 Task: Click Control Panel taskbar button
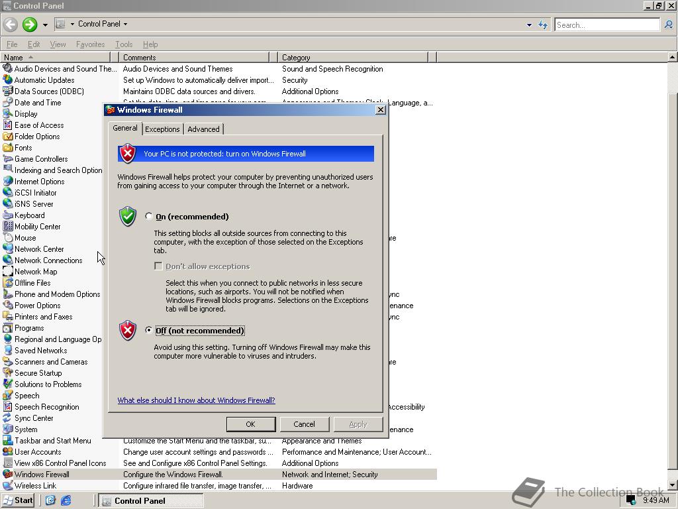point(150,500)
